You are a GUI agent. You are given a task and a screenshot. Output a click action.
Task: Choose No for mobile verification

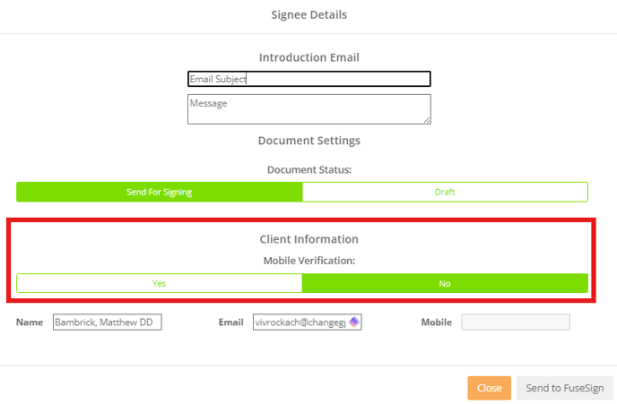click(x=445, y=283)
